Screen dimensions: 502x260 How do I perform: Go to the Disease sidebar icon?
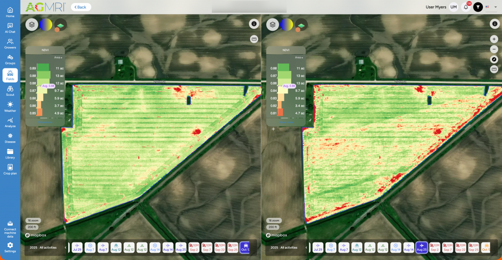coord(10,138)
